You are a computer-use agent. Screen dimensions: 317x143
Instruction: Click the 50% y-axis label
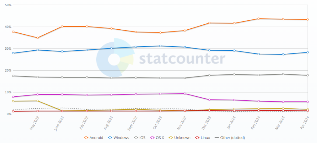tap(8, 5)
